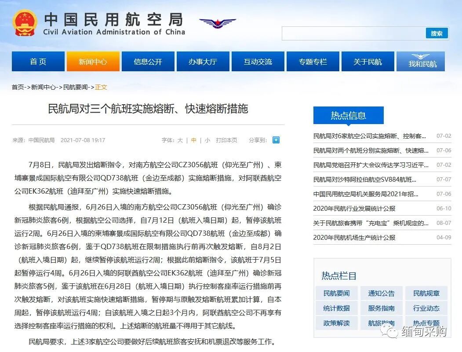Open the 首页 navigation tab
Viewport: 462px width, 352px height.
coord(38,61)
